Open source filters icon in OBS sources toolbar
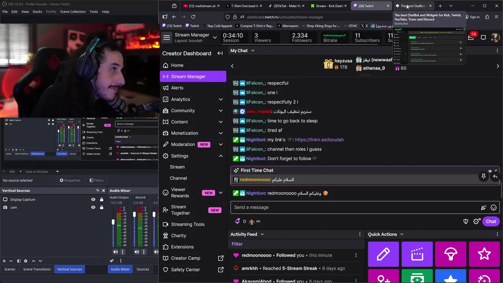The width and height of the screenshot is (503, 283). point(18,261)
